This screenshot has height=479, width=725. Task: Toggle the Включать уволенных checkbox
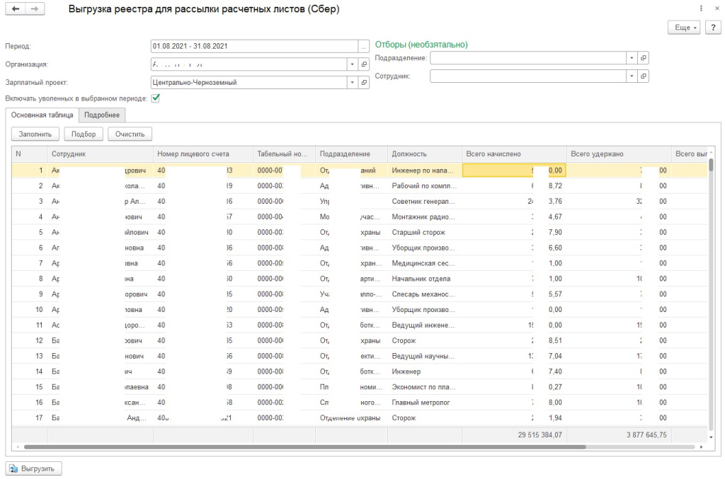click(156, 98)
